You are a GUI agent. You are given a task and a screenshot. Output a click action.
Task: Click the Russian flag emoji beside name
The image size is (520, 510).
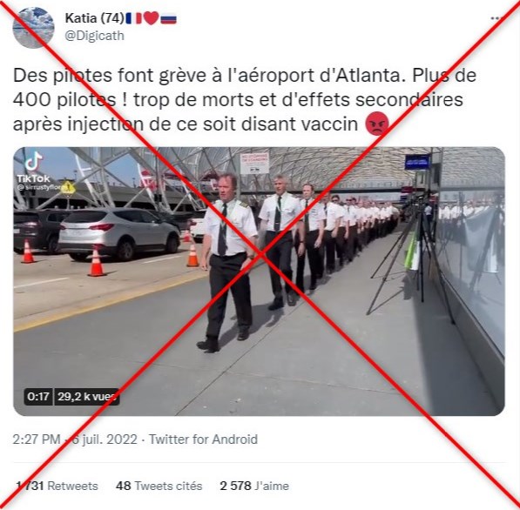pyautogui.click(x=168, y=19)
